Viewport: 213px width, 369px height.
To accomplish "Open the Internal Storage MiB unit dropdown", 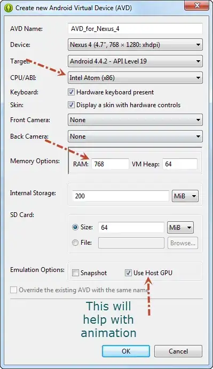I will point(185,196).
